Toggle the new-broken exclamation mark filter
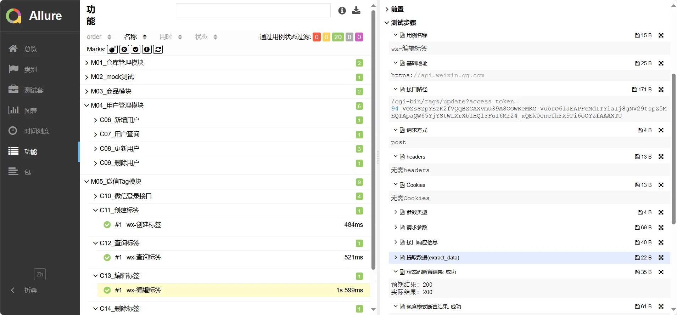Image resolution: width=677 pixels, height=315 pixels. click(x=147, y=50)
